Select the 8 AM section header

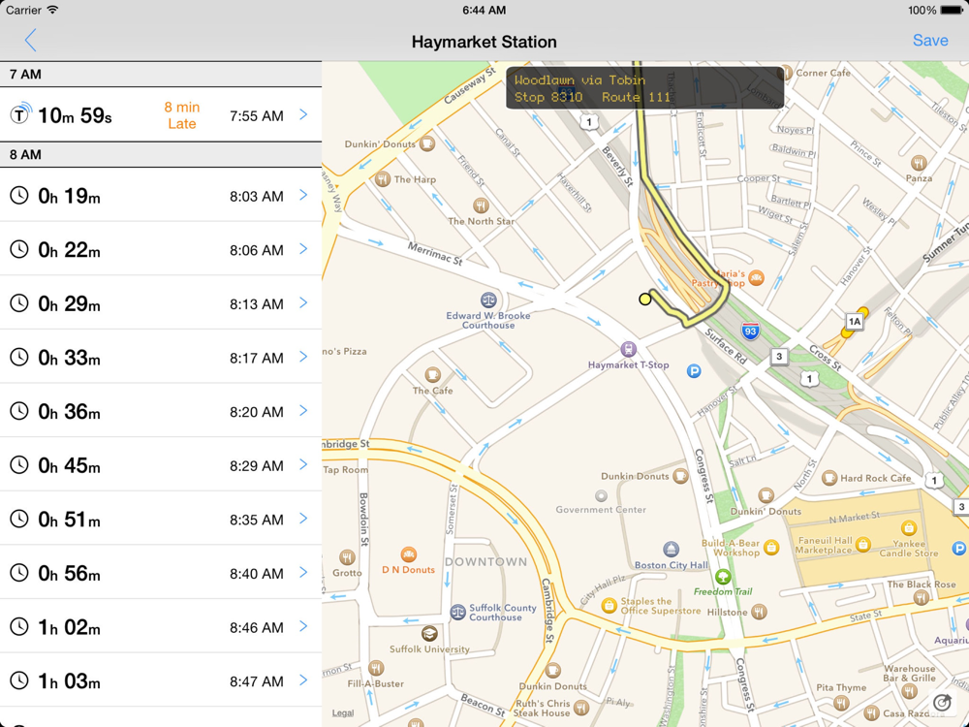(161, 154)
